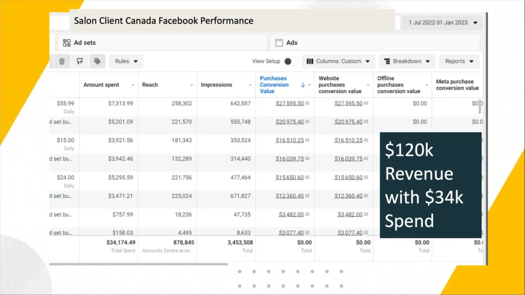Toggle the View Setup switch
This screenshot has width=525, height=295.
(290, 61)
